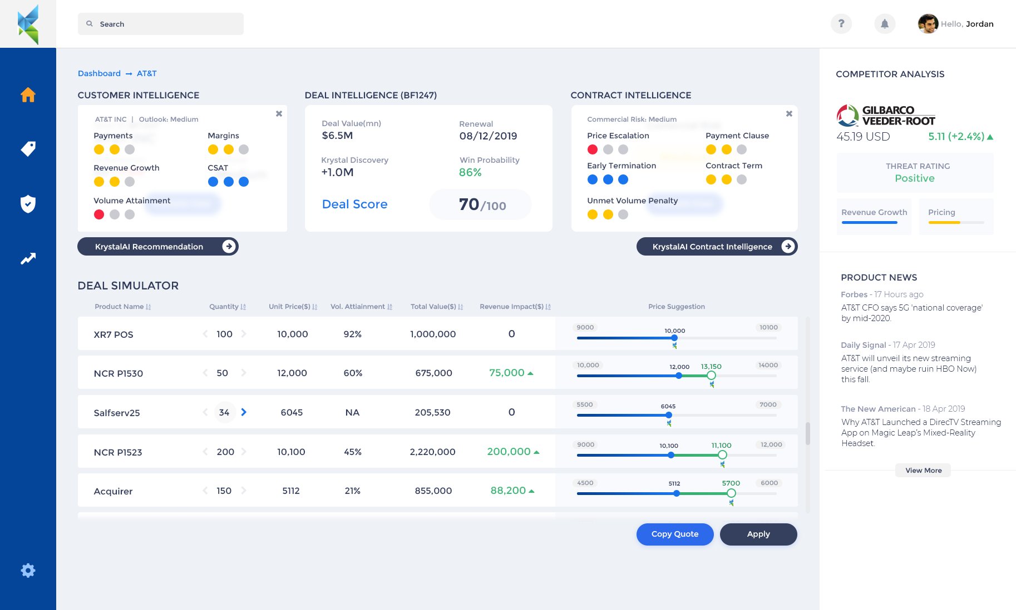Increase quantity for NCR P1530
This screenshot has height=610, width=1016.
point(244,373)
